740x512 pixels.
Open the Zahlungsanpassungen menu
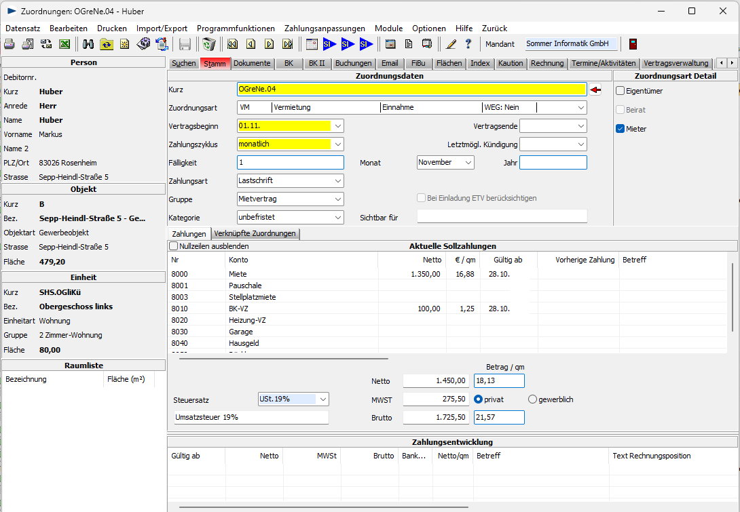[325, 28]
